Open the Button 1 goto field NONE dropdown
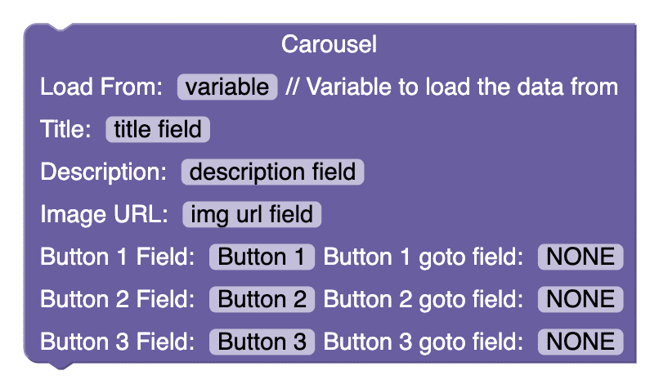Image resolution: width=659 pixels, height=389 pixels. click(x=581, y=257)
